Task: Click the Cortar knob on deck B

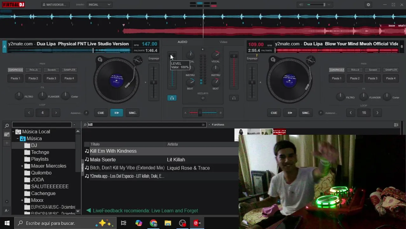Action: [387, 97]
